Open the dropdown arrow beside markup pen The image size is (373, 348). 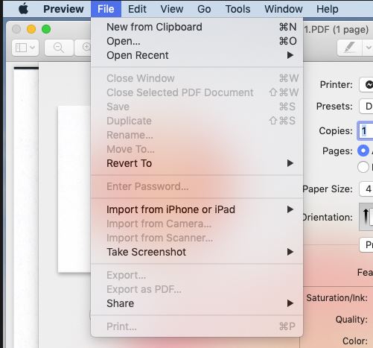tap(368, 47)
